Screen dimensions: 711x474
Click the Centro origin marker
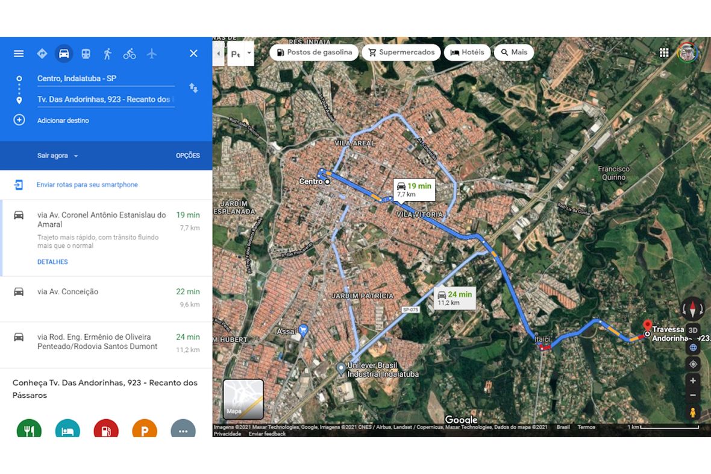(327, 182)
